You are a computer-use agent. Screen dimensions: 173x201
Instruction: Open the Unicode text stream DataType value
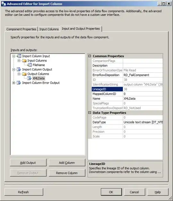[143, 122]
